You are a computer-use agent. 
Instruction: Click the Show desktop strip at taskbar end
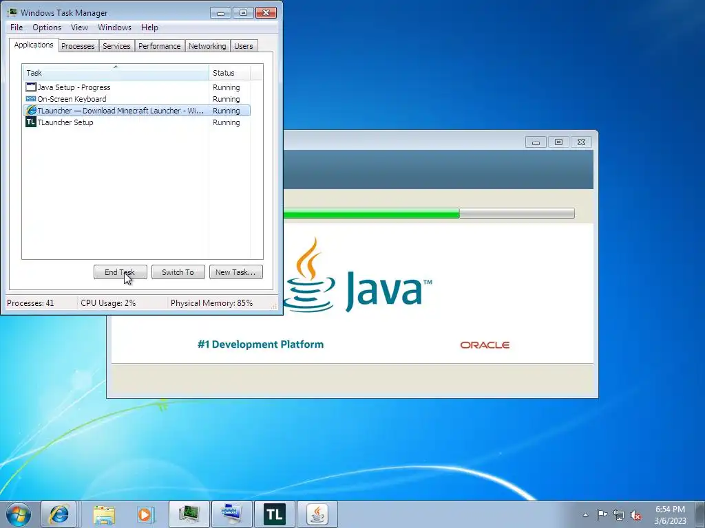click(700, 514)
